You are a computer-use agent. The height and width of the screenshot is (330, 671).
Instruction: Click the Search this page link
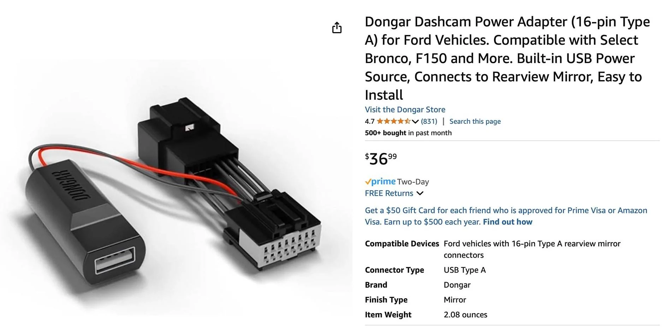(x=475, y=121)
